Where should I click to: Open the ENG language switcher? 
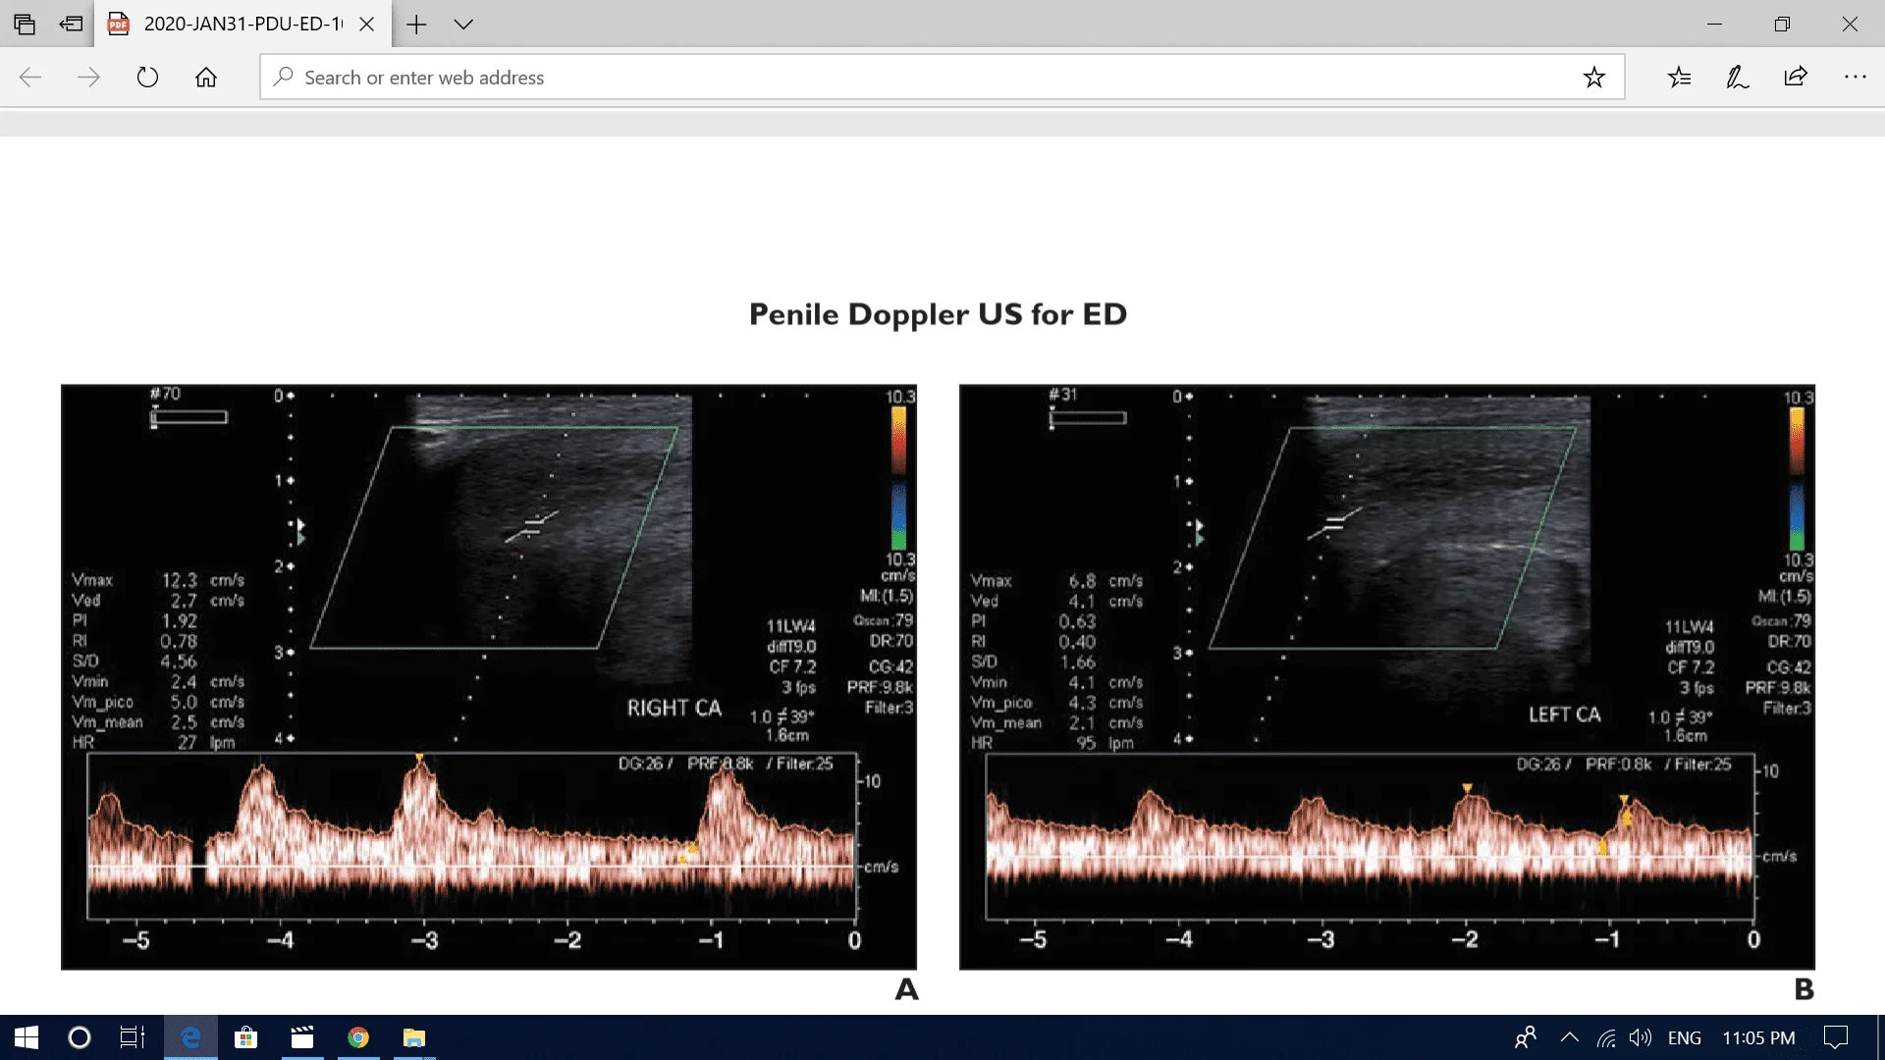coord(1685,1037)
